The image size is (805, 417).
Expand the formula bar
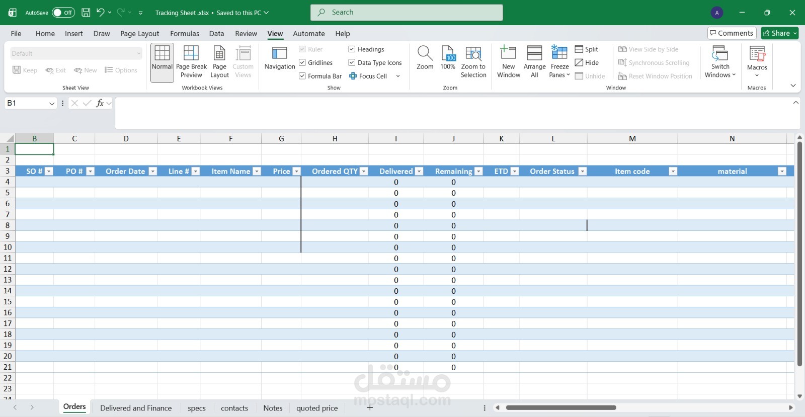pos(795,103)
